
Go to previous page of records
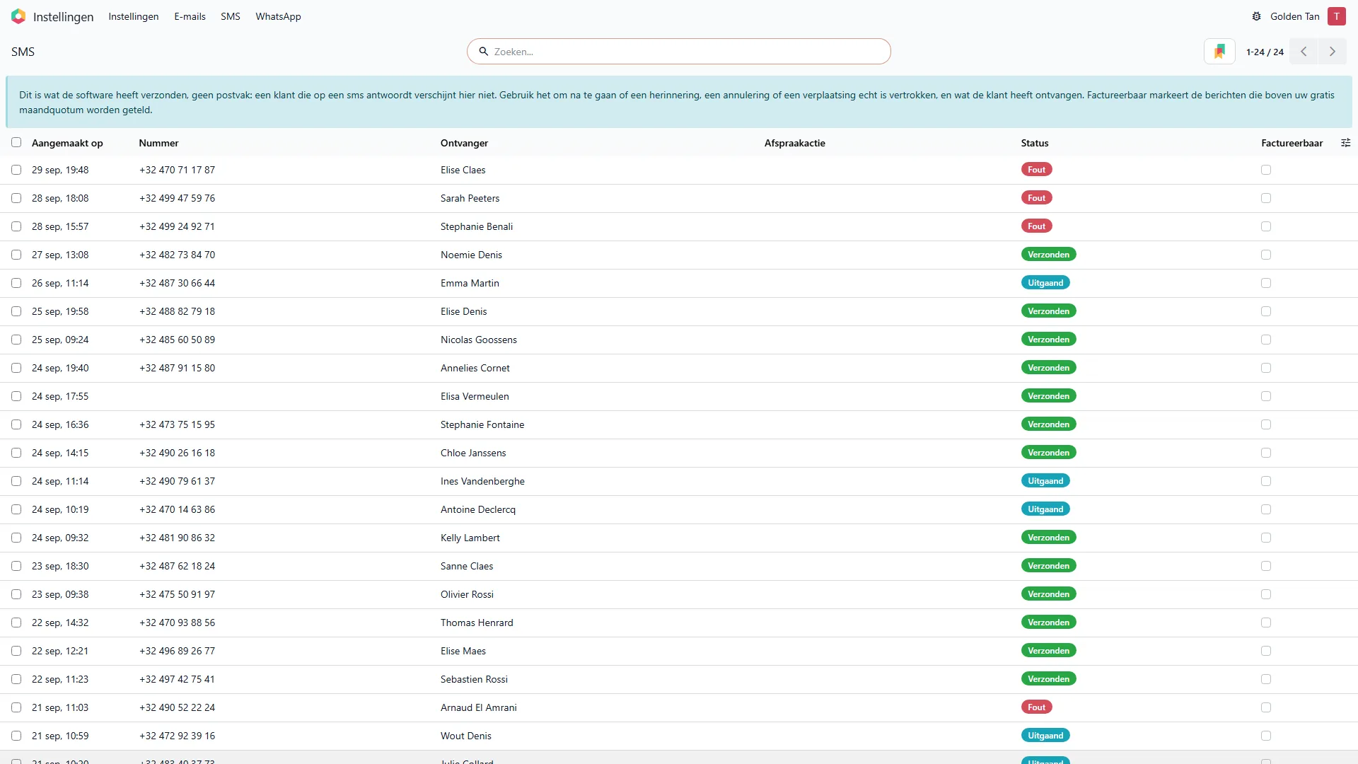(x=1304, y=52)
